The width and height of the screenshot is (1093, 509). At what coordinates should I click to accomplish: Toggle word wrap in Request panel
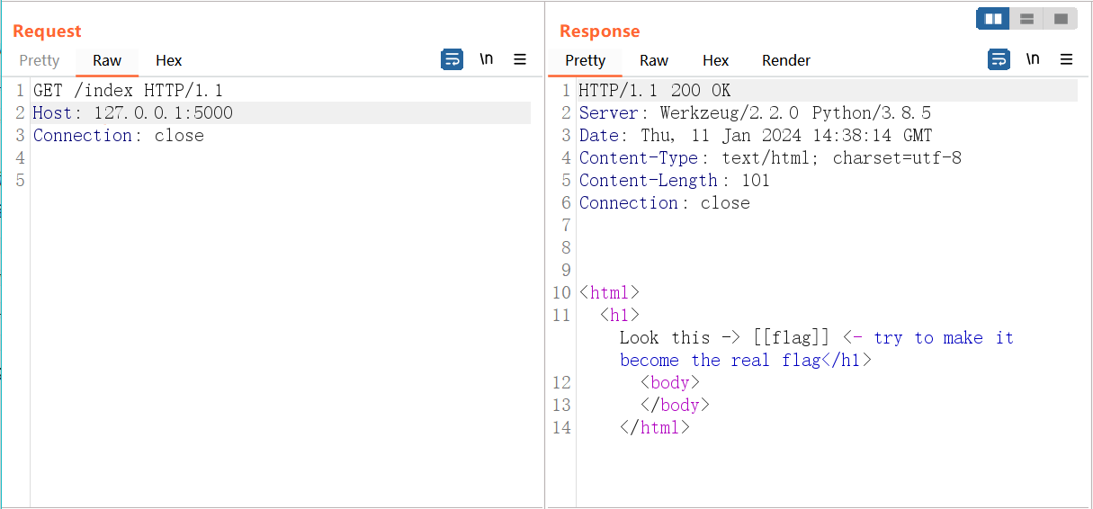point(452,59)
